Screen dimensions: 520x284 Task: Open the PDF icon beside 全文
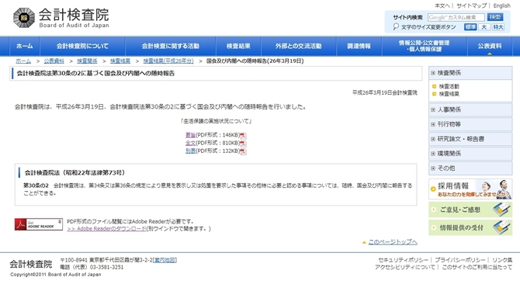(244, 144)
